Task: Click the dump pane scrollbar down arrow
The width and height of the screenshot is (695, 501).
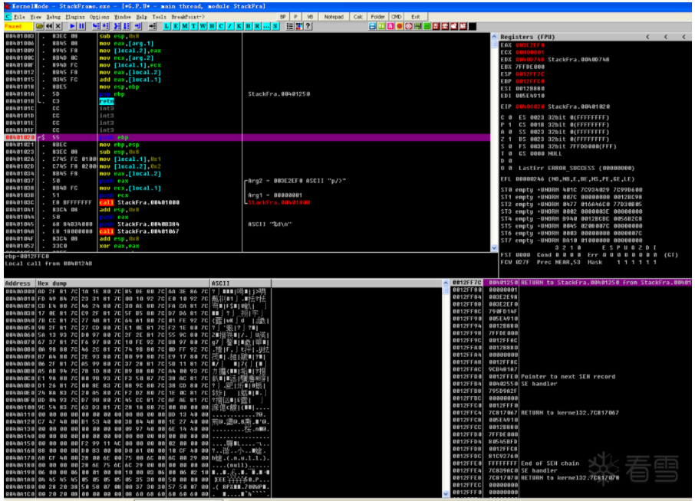Action: [x=446, y=493]
